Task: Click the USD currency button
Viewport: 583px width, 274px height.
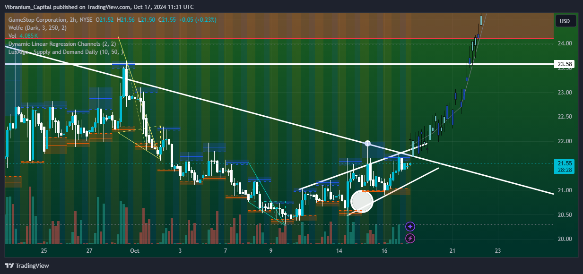Action: pyautogui.click(x=565, y=21)
